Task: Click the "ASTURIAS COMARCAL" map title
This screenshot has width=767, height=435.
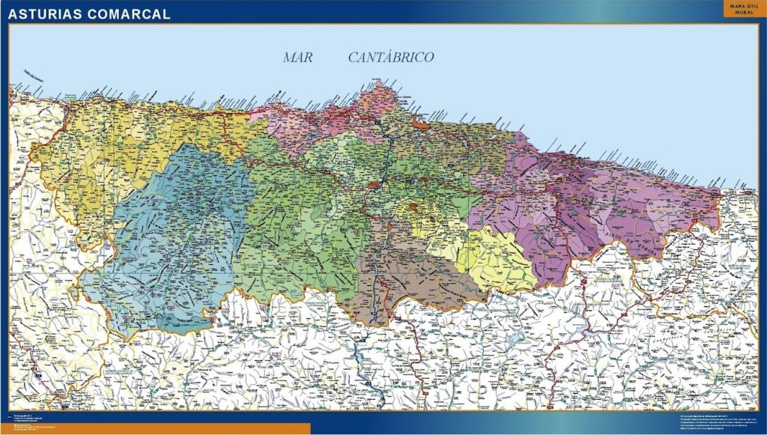Action: pyautogui.click(x=89, y=14)
